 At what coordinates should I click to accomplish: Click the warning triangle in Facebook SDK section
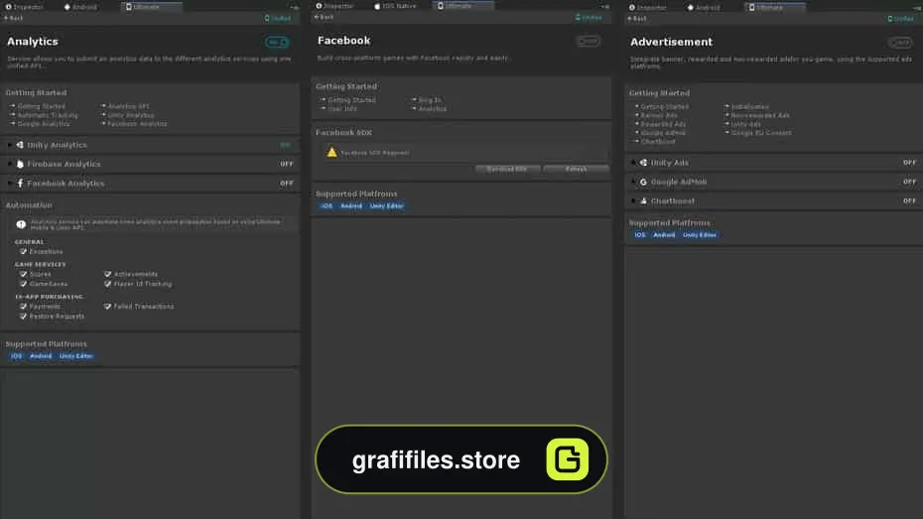click(332, 153)
